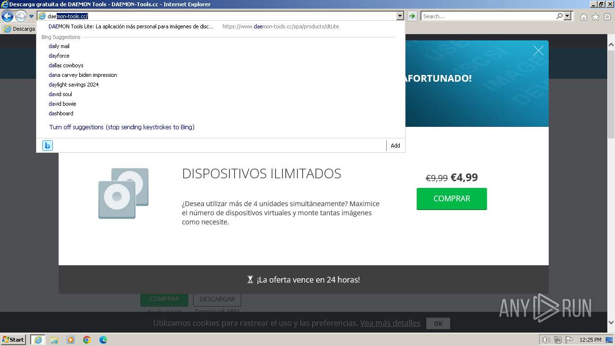Choose the 'david soul' suggestion
The height and width of the screenshot is (346, 615).
coord(60,94)
